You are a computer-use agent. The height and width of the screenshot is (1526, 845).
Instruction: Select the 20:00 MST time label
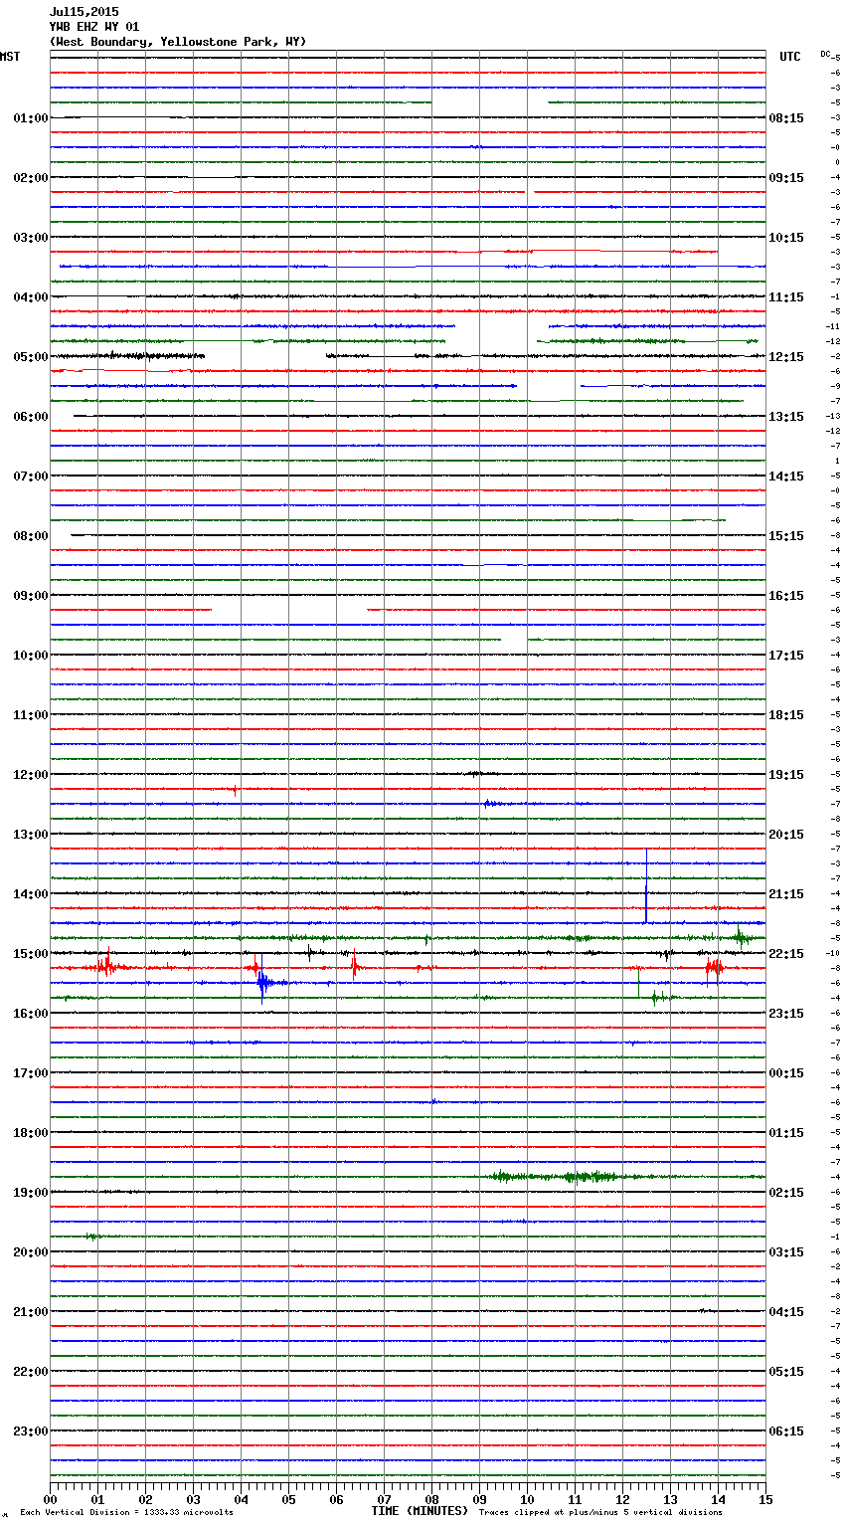pos(31,1252)
